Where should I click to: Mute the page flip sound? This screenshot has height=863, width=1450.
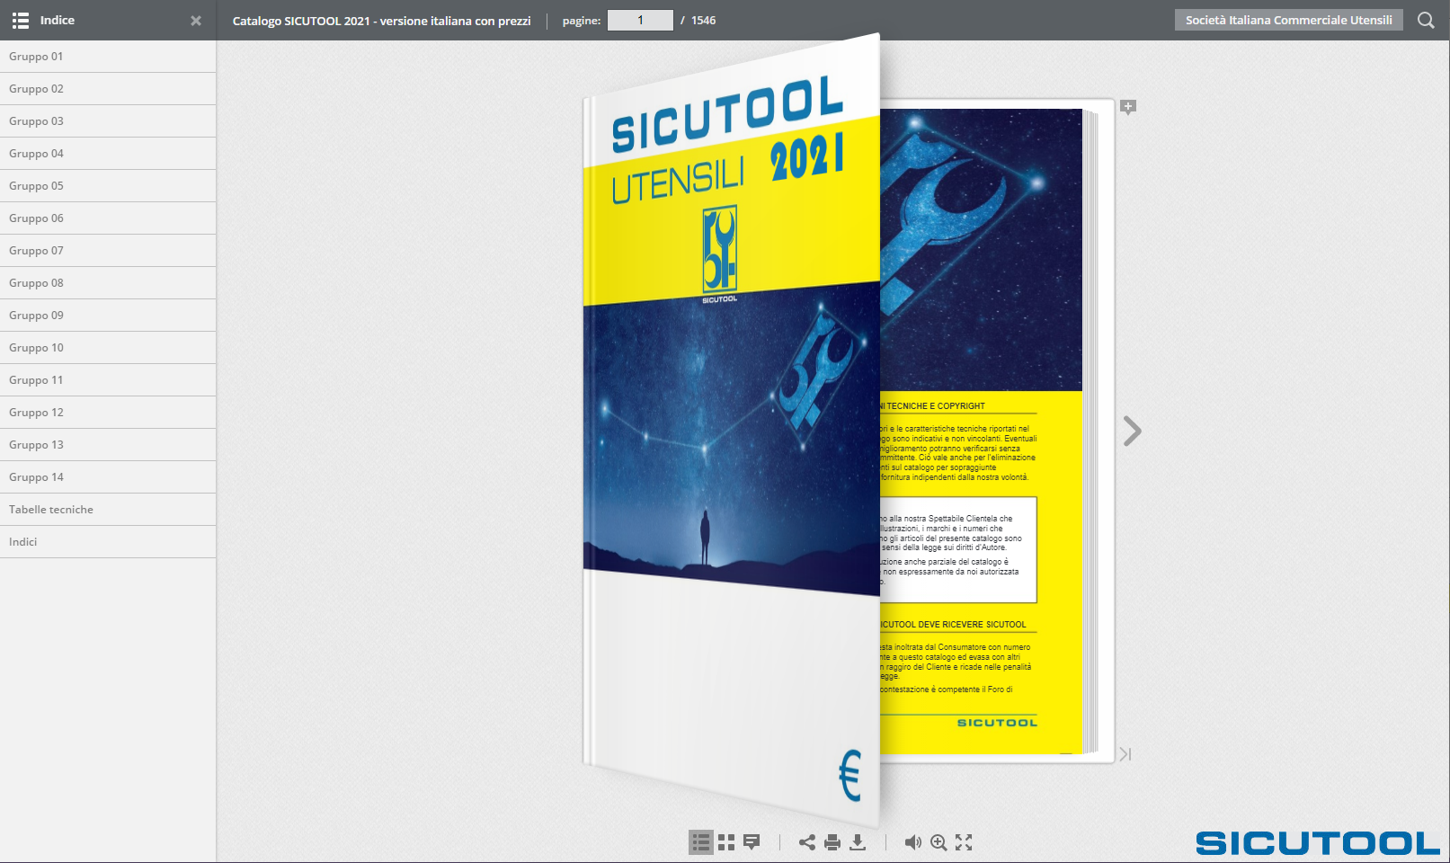click(912, 842)
